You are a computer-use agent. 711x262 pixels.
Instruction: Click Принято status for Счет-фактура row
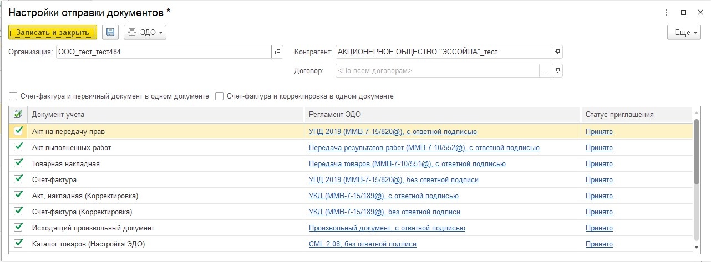click(x=599, y=180)
